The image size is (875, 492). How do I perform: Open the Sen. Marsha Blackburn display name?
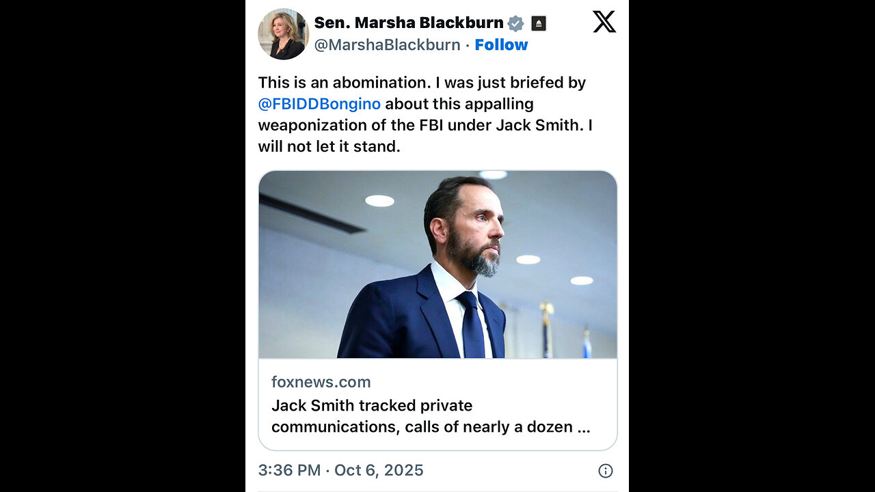click(x=408, y=23)
